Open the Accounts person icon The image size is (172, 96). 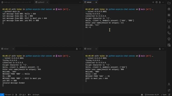169,84
